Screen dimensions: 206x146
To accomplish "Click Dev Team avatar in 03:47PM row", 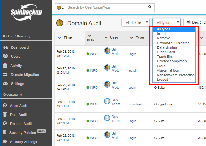I will pos(107,118).
